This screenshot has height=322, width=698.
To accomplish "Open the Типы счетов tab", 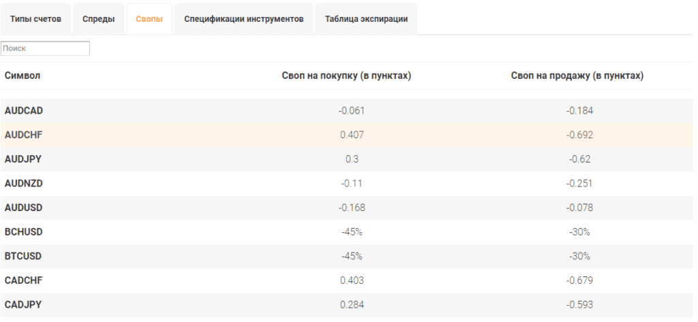I will coord(35,19).
